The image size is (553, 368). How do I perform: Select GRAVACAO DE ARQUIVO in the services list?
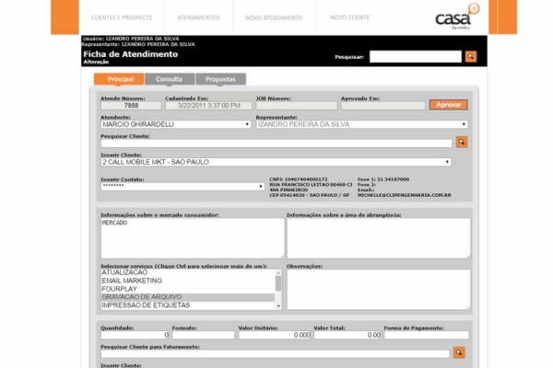click(x=188, y=297)
